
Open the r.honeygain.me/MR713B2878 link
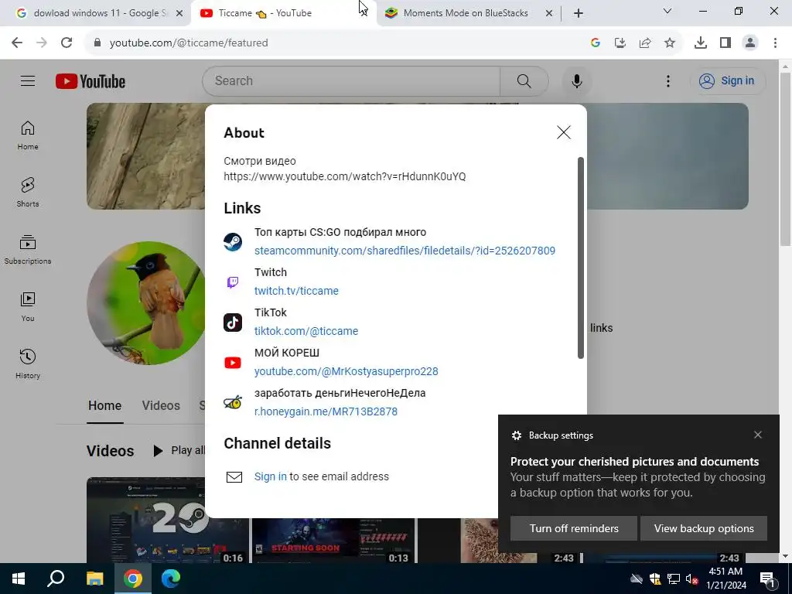pos(326,411)
